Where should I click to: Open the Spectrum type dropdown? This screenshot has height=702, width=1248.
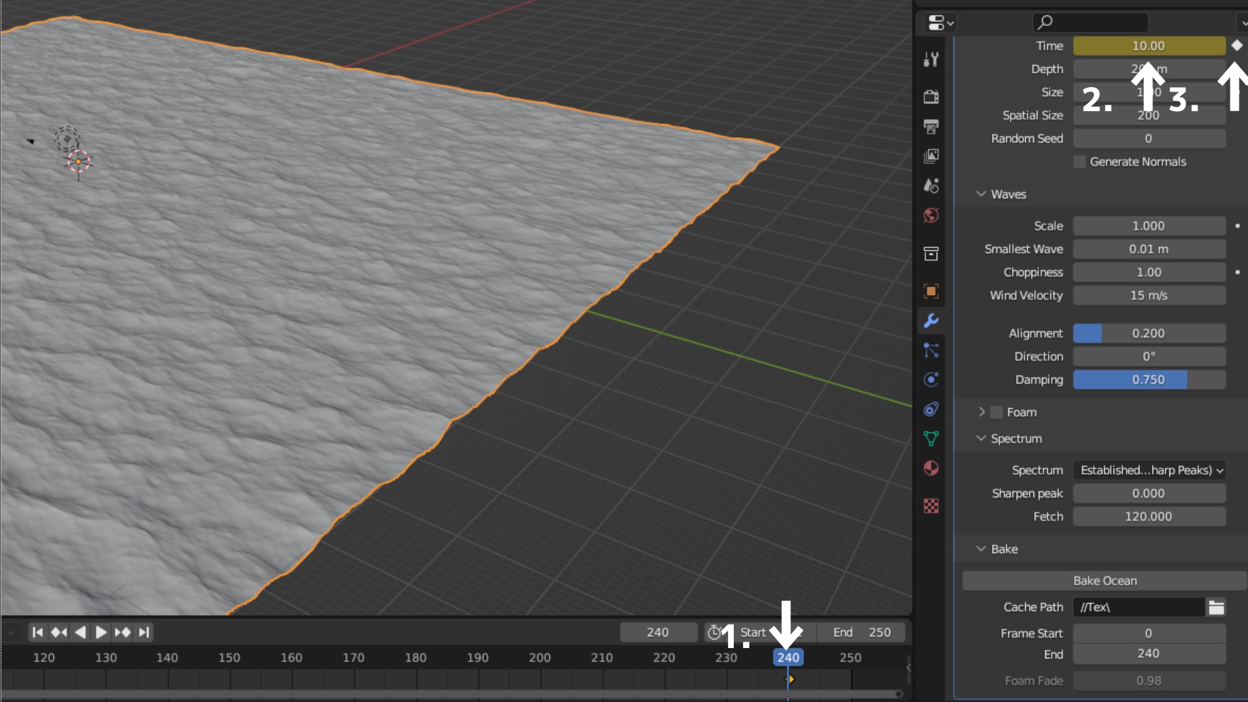pos(1149,470)
